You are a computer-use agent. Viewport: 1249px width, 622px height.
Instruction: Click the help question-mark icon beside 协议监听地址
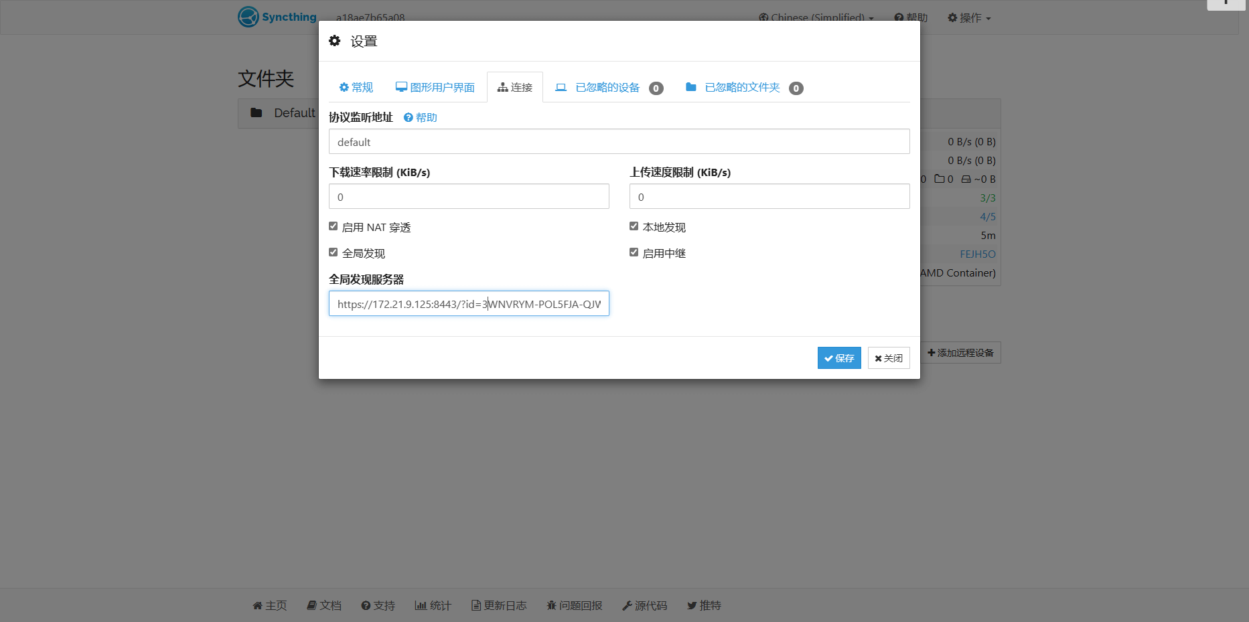[x=408, y=118]
